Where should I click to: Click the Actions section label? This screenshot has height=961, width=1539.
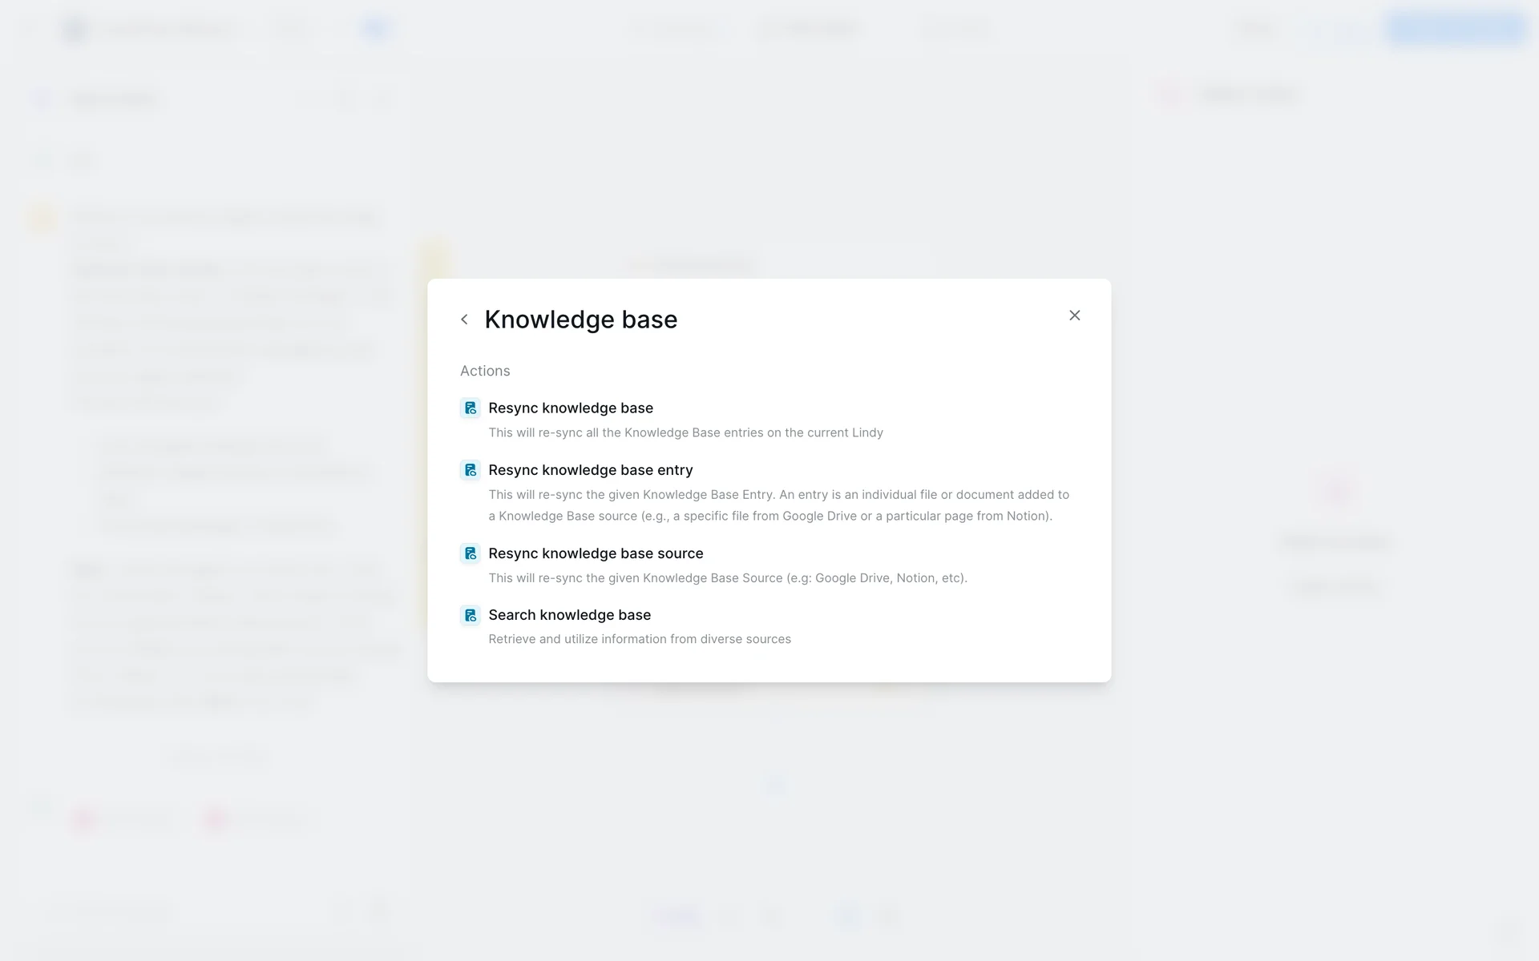[x=484, y=371]
